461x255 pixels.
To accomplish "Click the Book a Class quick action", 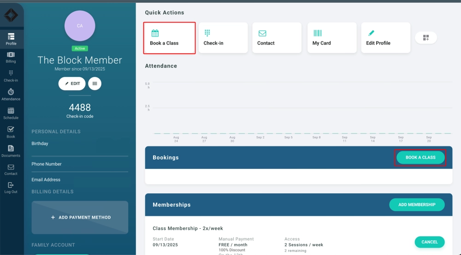I will (169, 38).
